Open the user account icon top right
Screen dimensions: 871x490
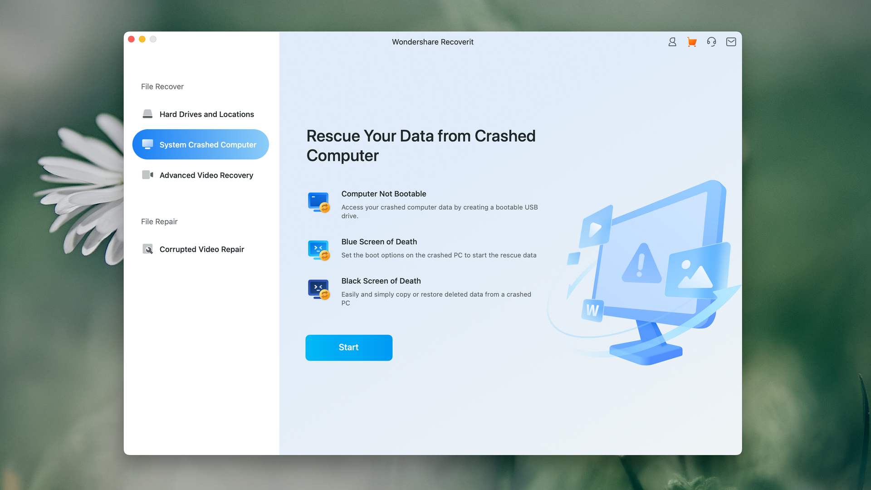672,42
